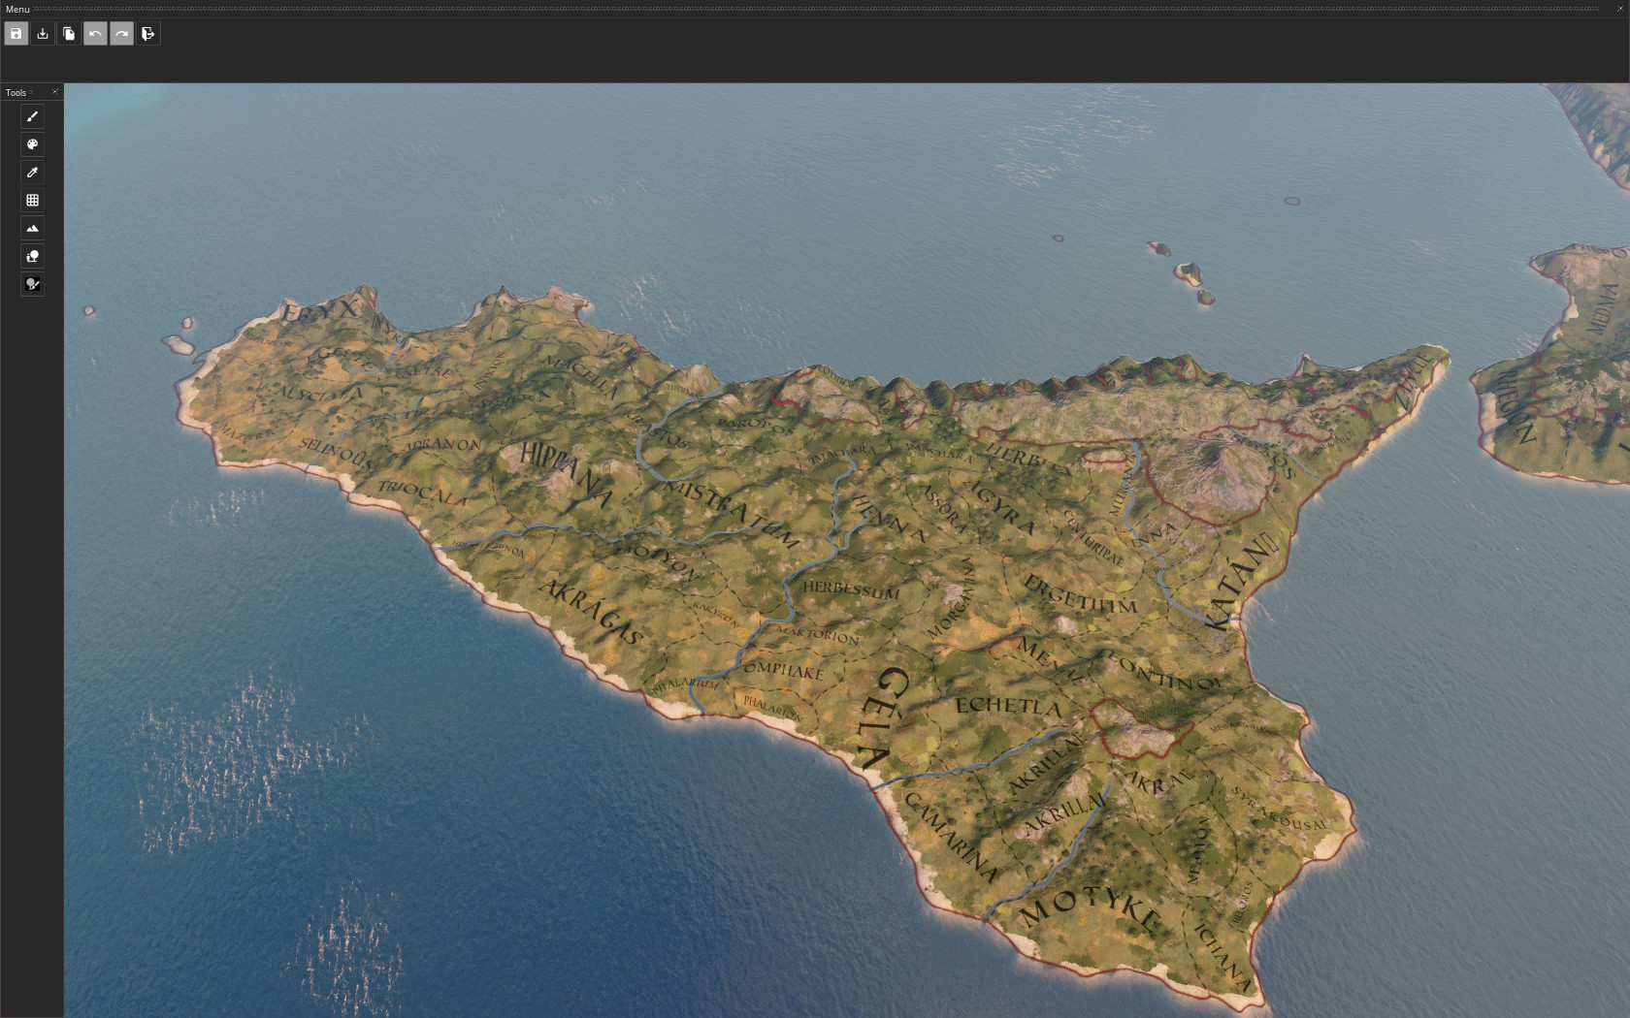Click the MOTYKE label on the map
The image size is (1630, 1018).
1089,908
